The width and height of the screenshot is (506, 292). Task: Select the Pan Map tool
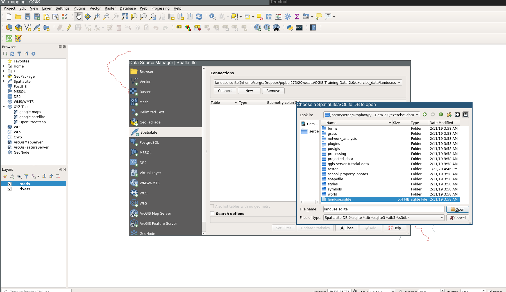click(78, 17)
